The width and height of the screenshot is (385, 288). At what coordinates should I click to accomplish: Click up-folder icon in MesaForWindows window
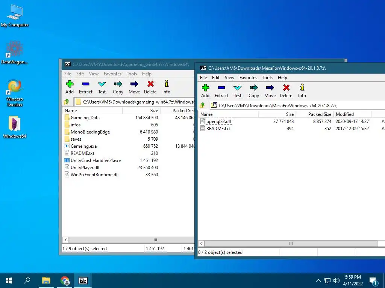coord(202,105)
